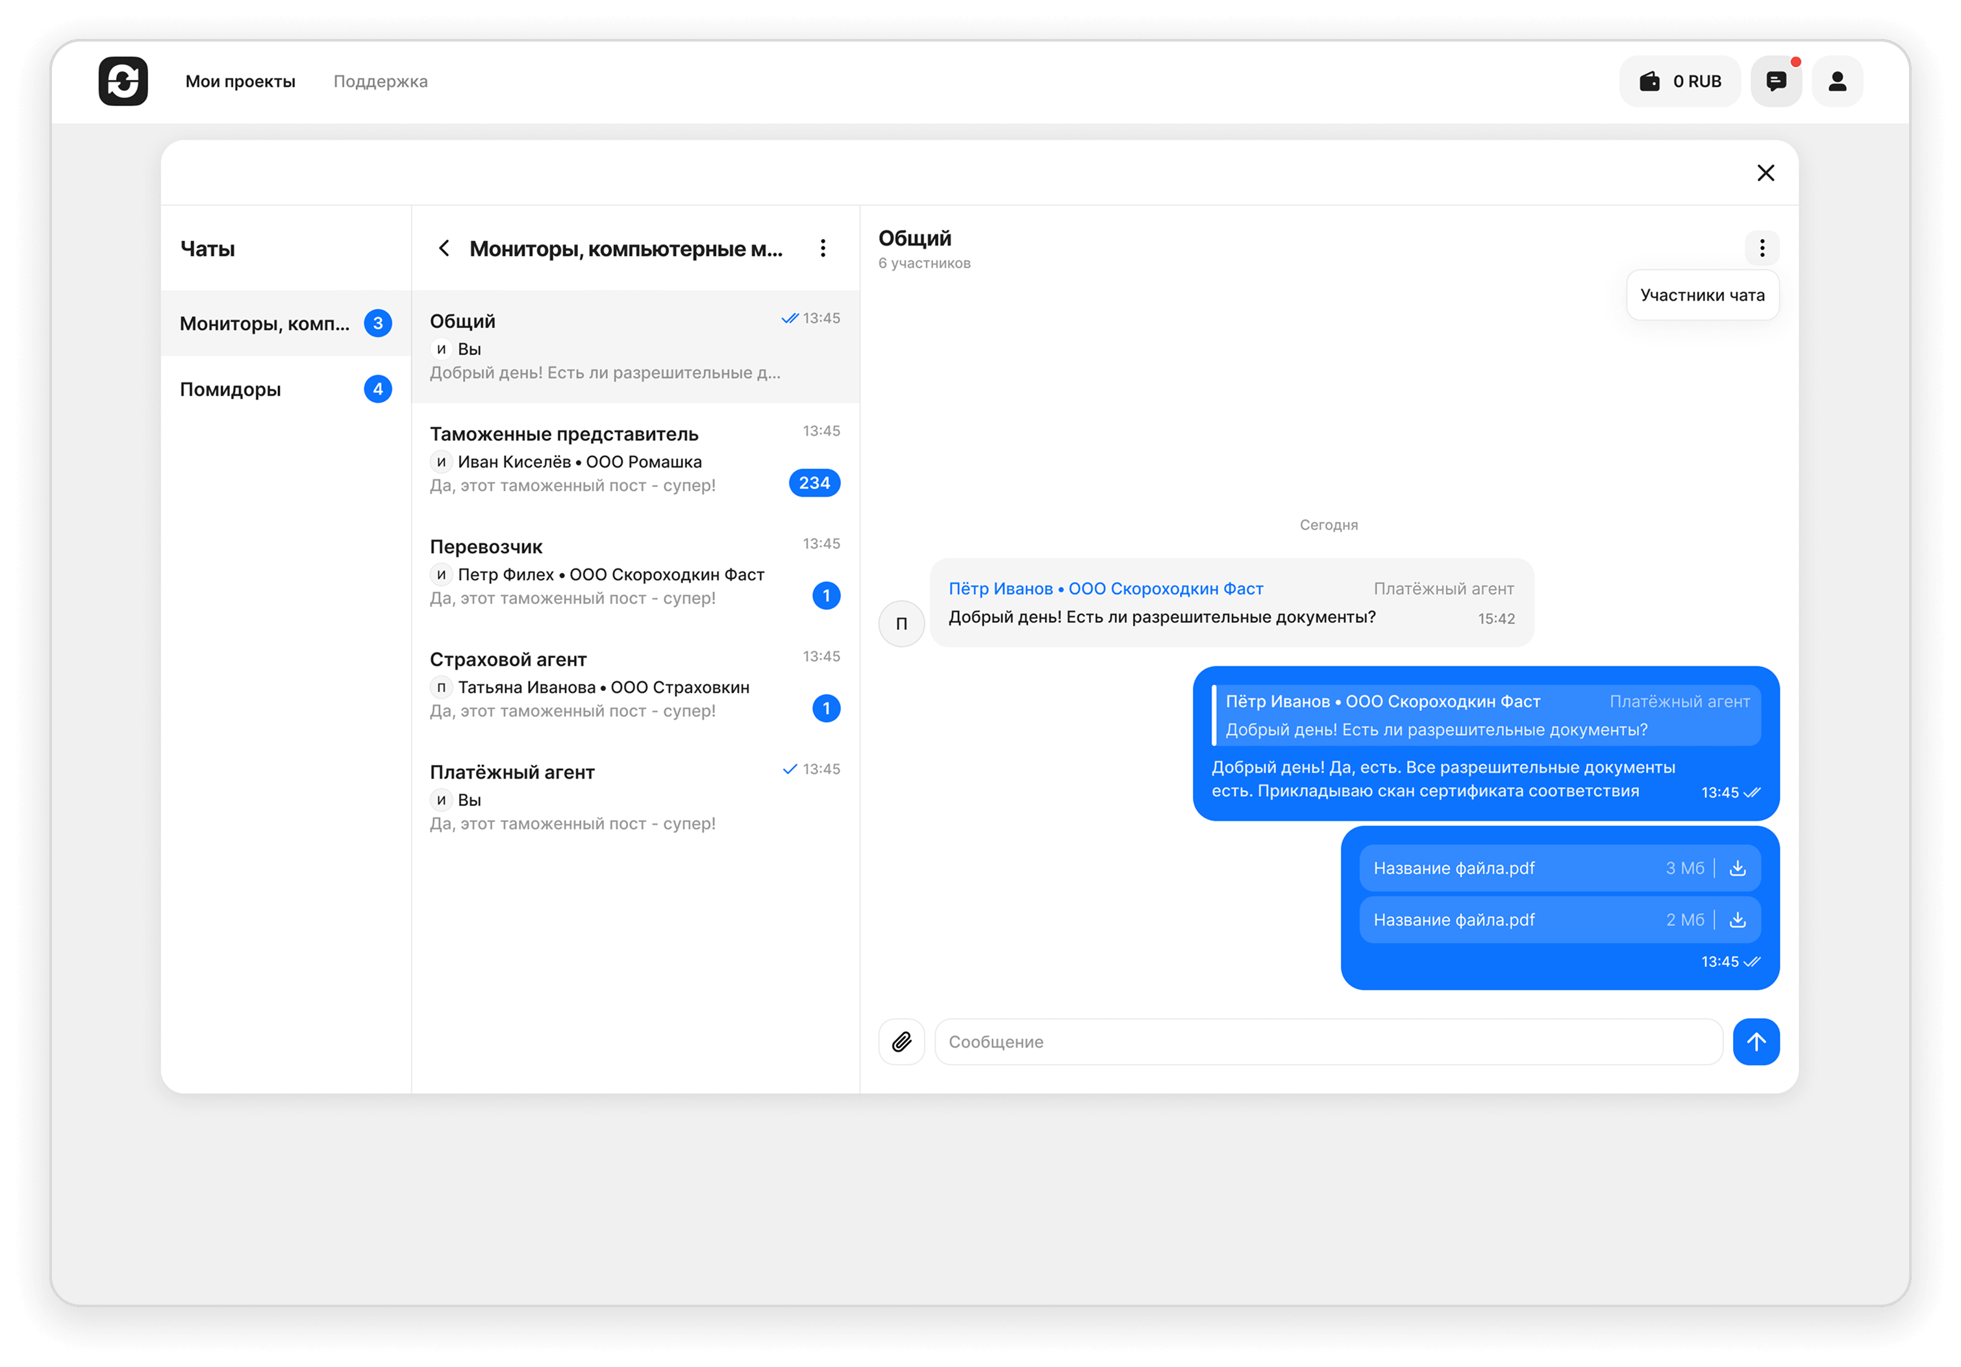The width and height of the screenshot is (1961, 1367).
Task: Click the wallet 0 RUB balance
Action: tap(1680, 81)
